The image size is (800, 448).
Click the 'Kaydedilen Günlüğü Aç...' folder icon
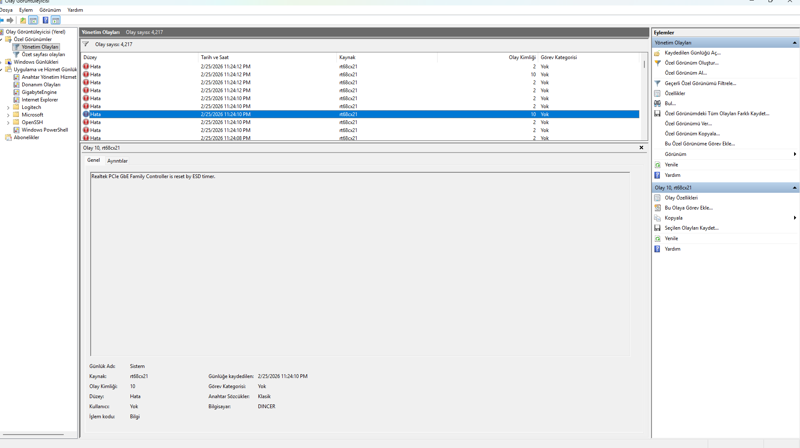[657, 53]
